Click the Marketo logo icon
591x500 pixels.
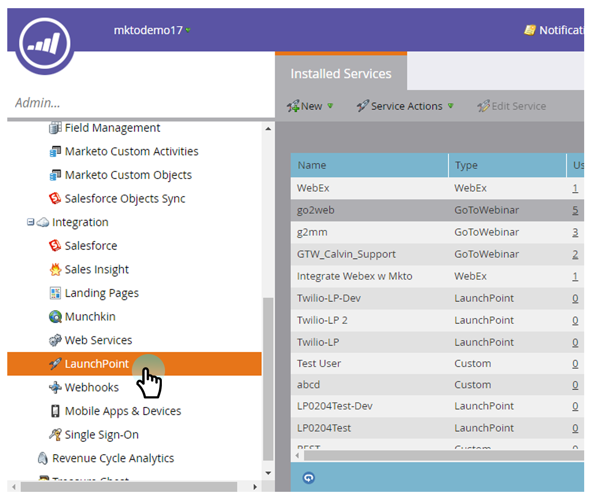click(45, 44)
